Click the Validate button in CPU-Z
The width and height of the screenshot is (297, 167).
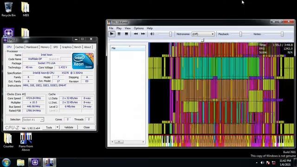tap(69, 128)
